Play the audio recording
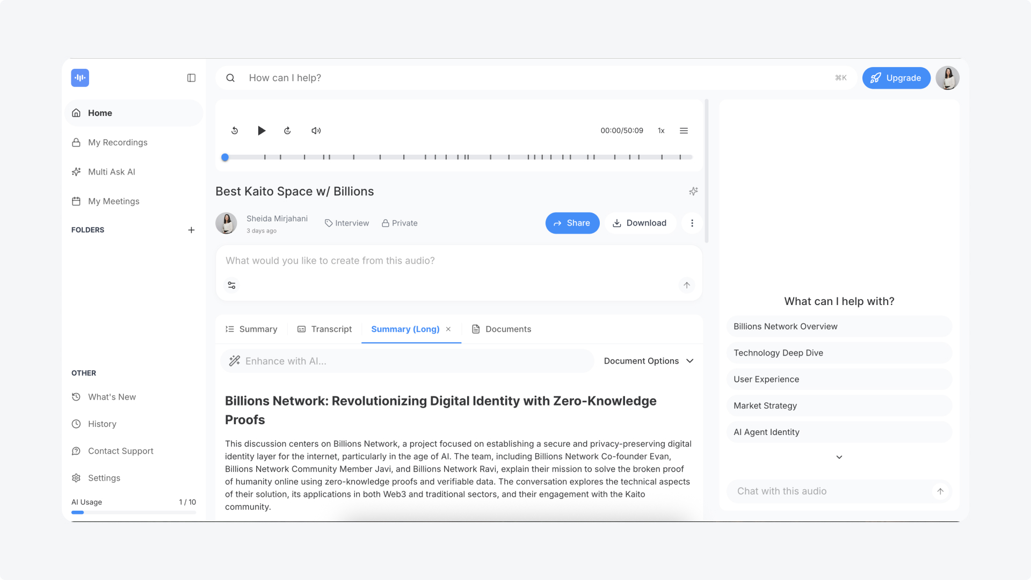Screen dimensions: 1031x580 click(262, 130)
